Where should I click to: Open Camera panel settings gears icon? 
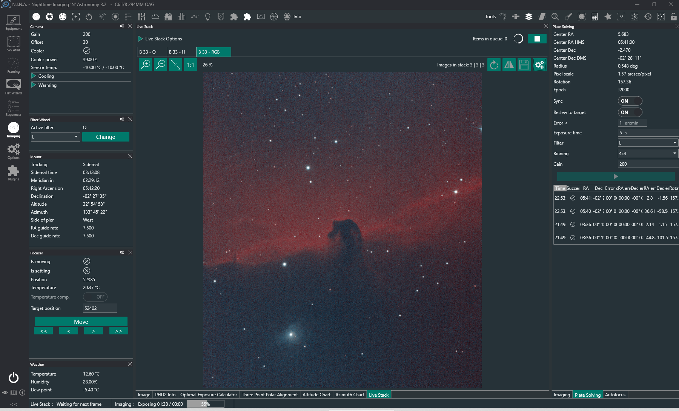(x=122, y=26)
